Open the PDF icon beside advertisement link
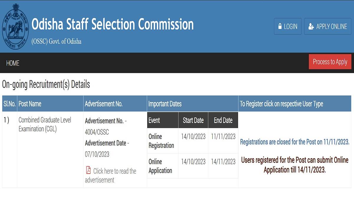354x199 pixels. [88, 170]
